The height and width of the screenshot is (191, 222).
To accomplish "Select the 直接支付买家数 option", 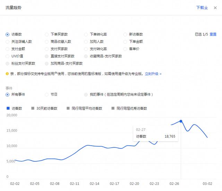I will click(x=46, y=56).
